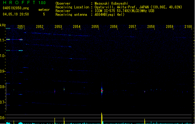Click the 'Observer' field label
Viewport: 195px width, 124px height.
63,3
